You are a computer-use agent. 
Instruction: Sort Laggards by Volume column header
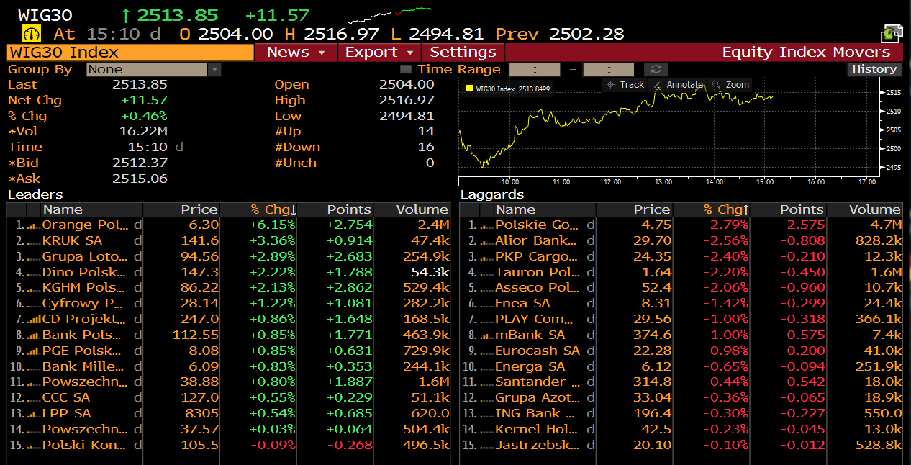pos(866,209)
